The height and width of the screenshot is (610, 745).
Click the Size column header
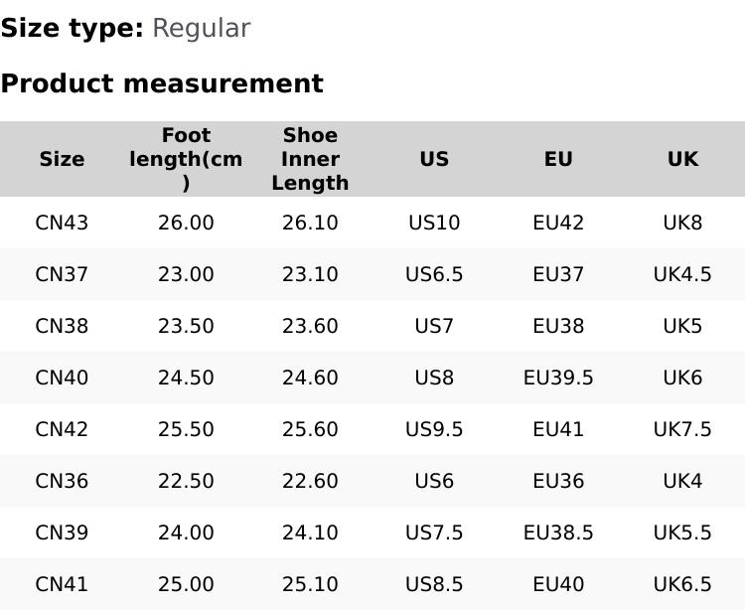point(62,159)
